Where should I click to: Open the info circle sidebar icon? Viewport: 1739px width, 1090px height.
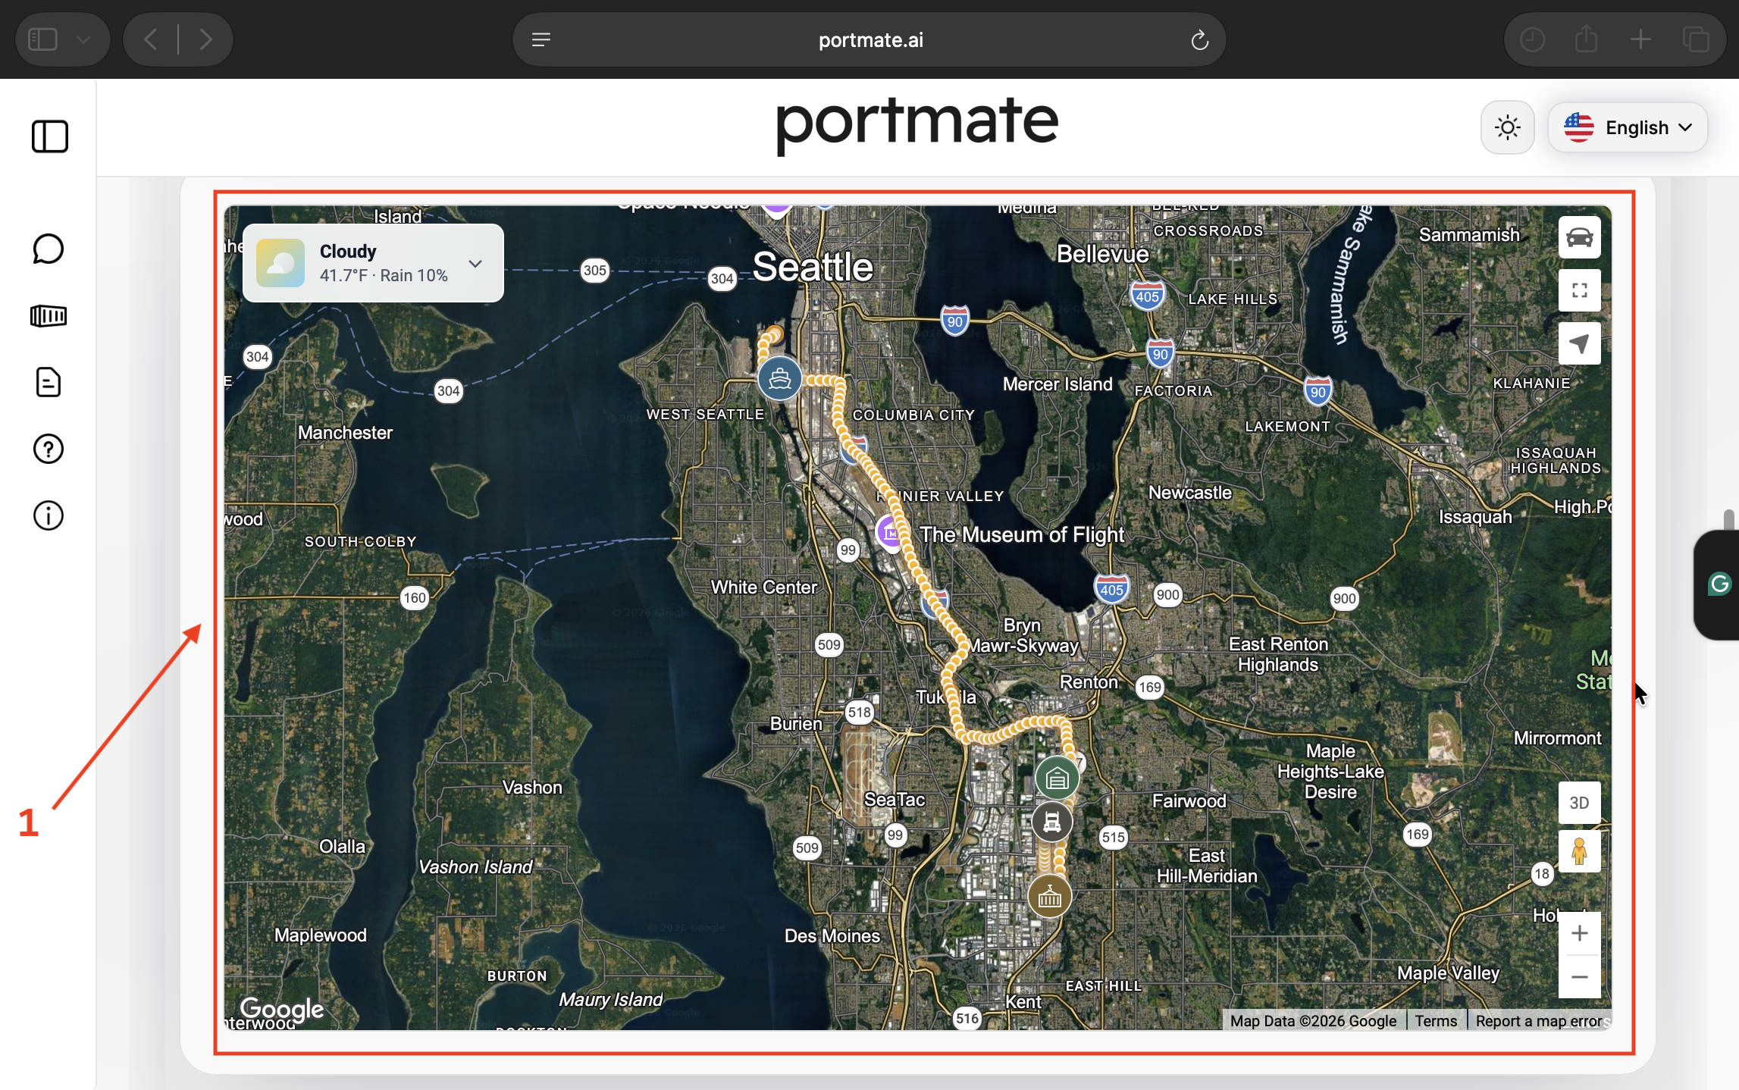pyautogui.click(x=49, y=515)
